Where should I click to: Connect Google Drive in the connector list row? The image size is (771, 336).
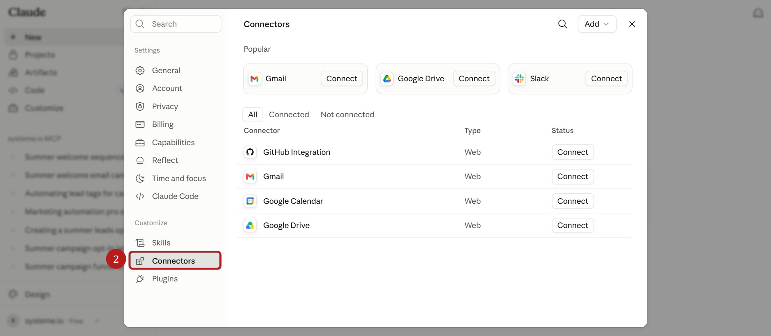(573, 225)
